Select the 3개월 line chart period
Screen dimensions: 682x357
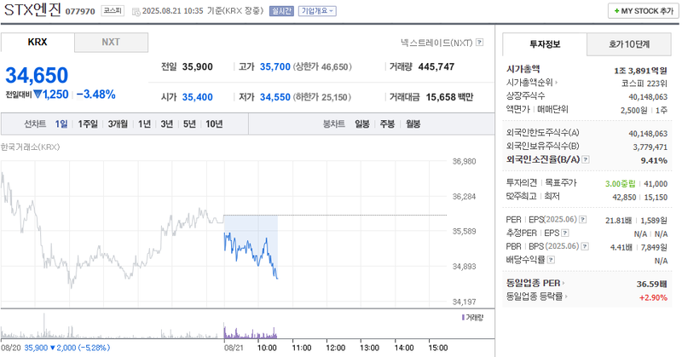(x=118, y=124)
